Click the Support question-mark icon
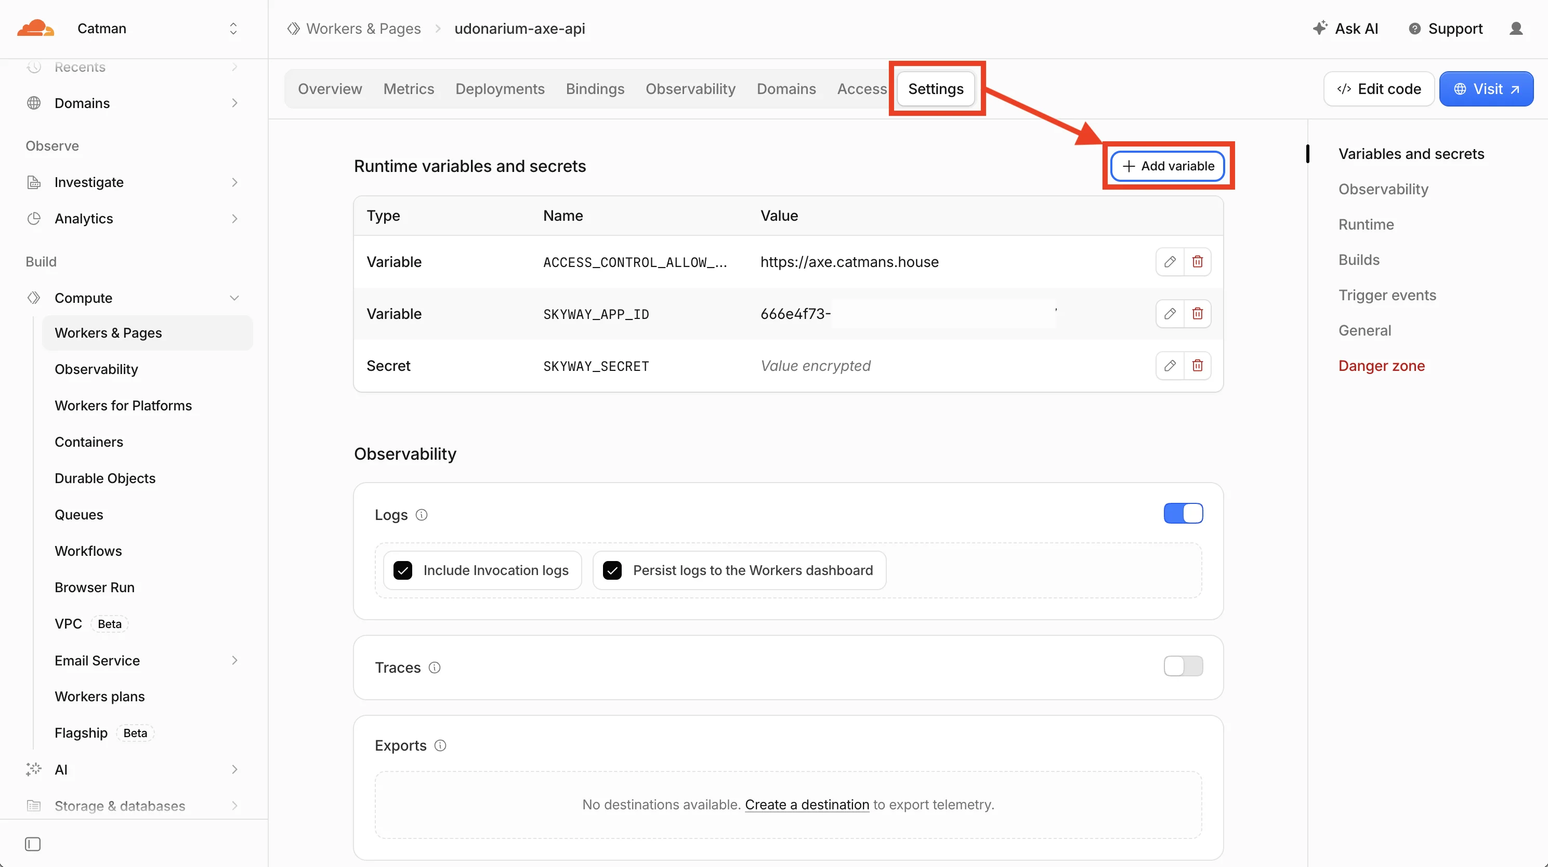 1414,29
